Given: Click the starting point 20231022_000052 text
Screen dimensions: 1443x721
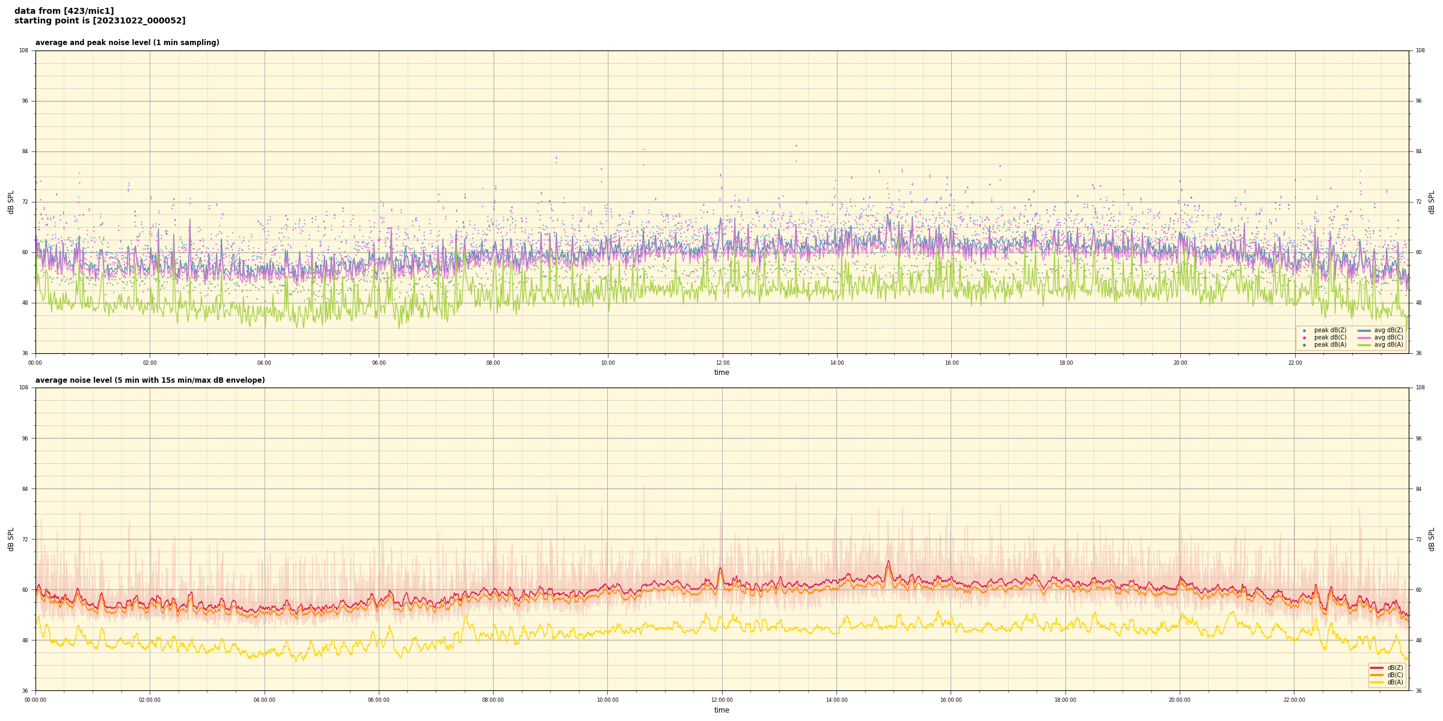Looking at the screenshot, I should point(100,21).
